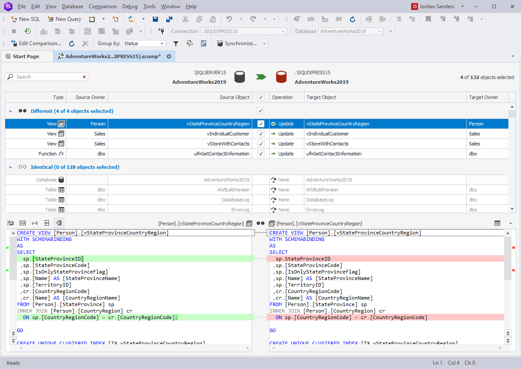Viewport: 521px width, 369px height.
Task: Toggle checkbox for Different group
Action: (260, 111)
